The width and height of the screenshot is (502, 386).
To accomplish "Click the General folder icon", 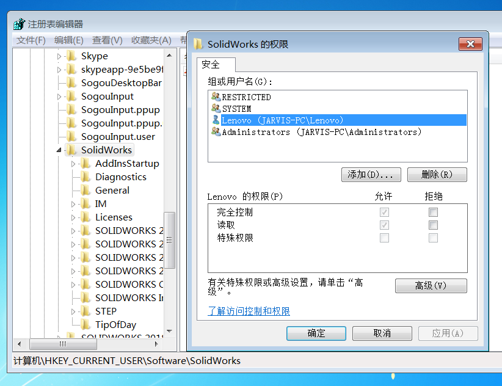I will click(85, 191).
